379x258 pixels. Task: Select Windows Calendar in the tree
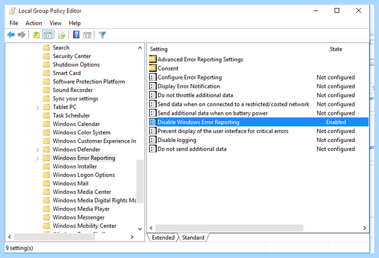[76, 124]
